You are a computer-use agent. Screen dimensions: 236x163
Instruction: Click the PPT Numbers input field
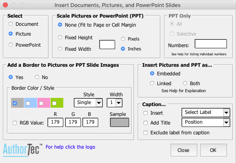[x=211, y=44]
